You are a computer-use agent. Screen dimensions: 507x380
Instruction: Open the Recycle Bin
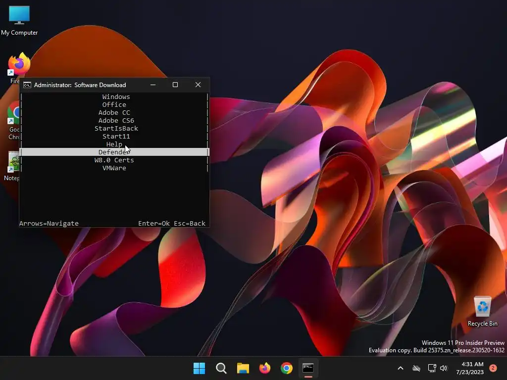482,311
